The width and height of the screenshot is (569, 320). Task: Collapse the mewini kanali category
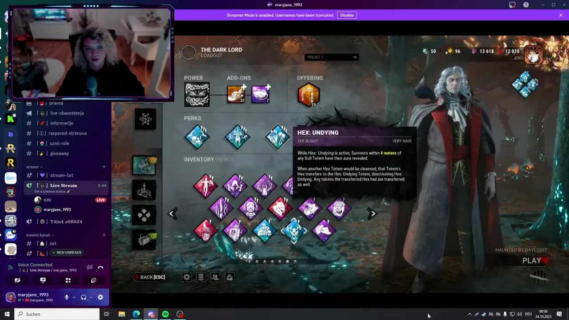point(40,235)
